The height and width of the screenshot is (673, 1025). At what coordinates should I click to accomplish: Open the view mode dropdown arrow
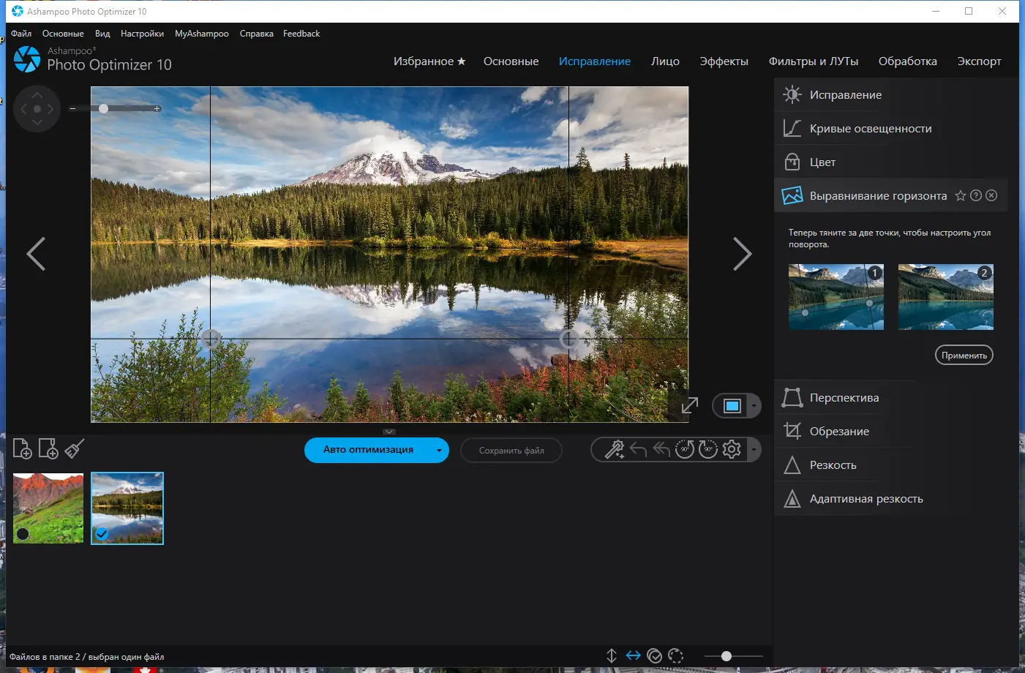(754, 406)
